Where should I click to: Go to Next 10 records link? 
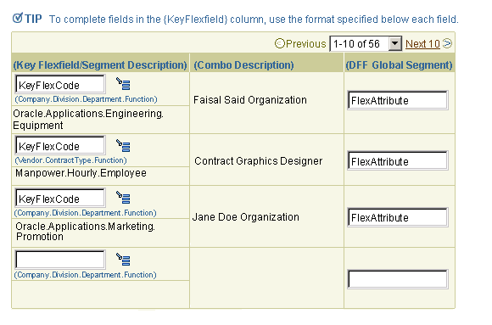coord(422,44)
